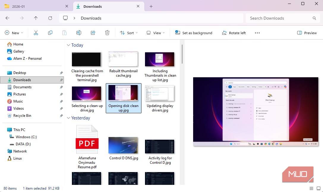Click the Rotate left button
Image resolution: width=323 pixels, height=192 pixels.
coord(234,33)
